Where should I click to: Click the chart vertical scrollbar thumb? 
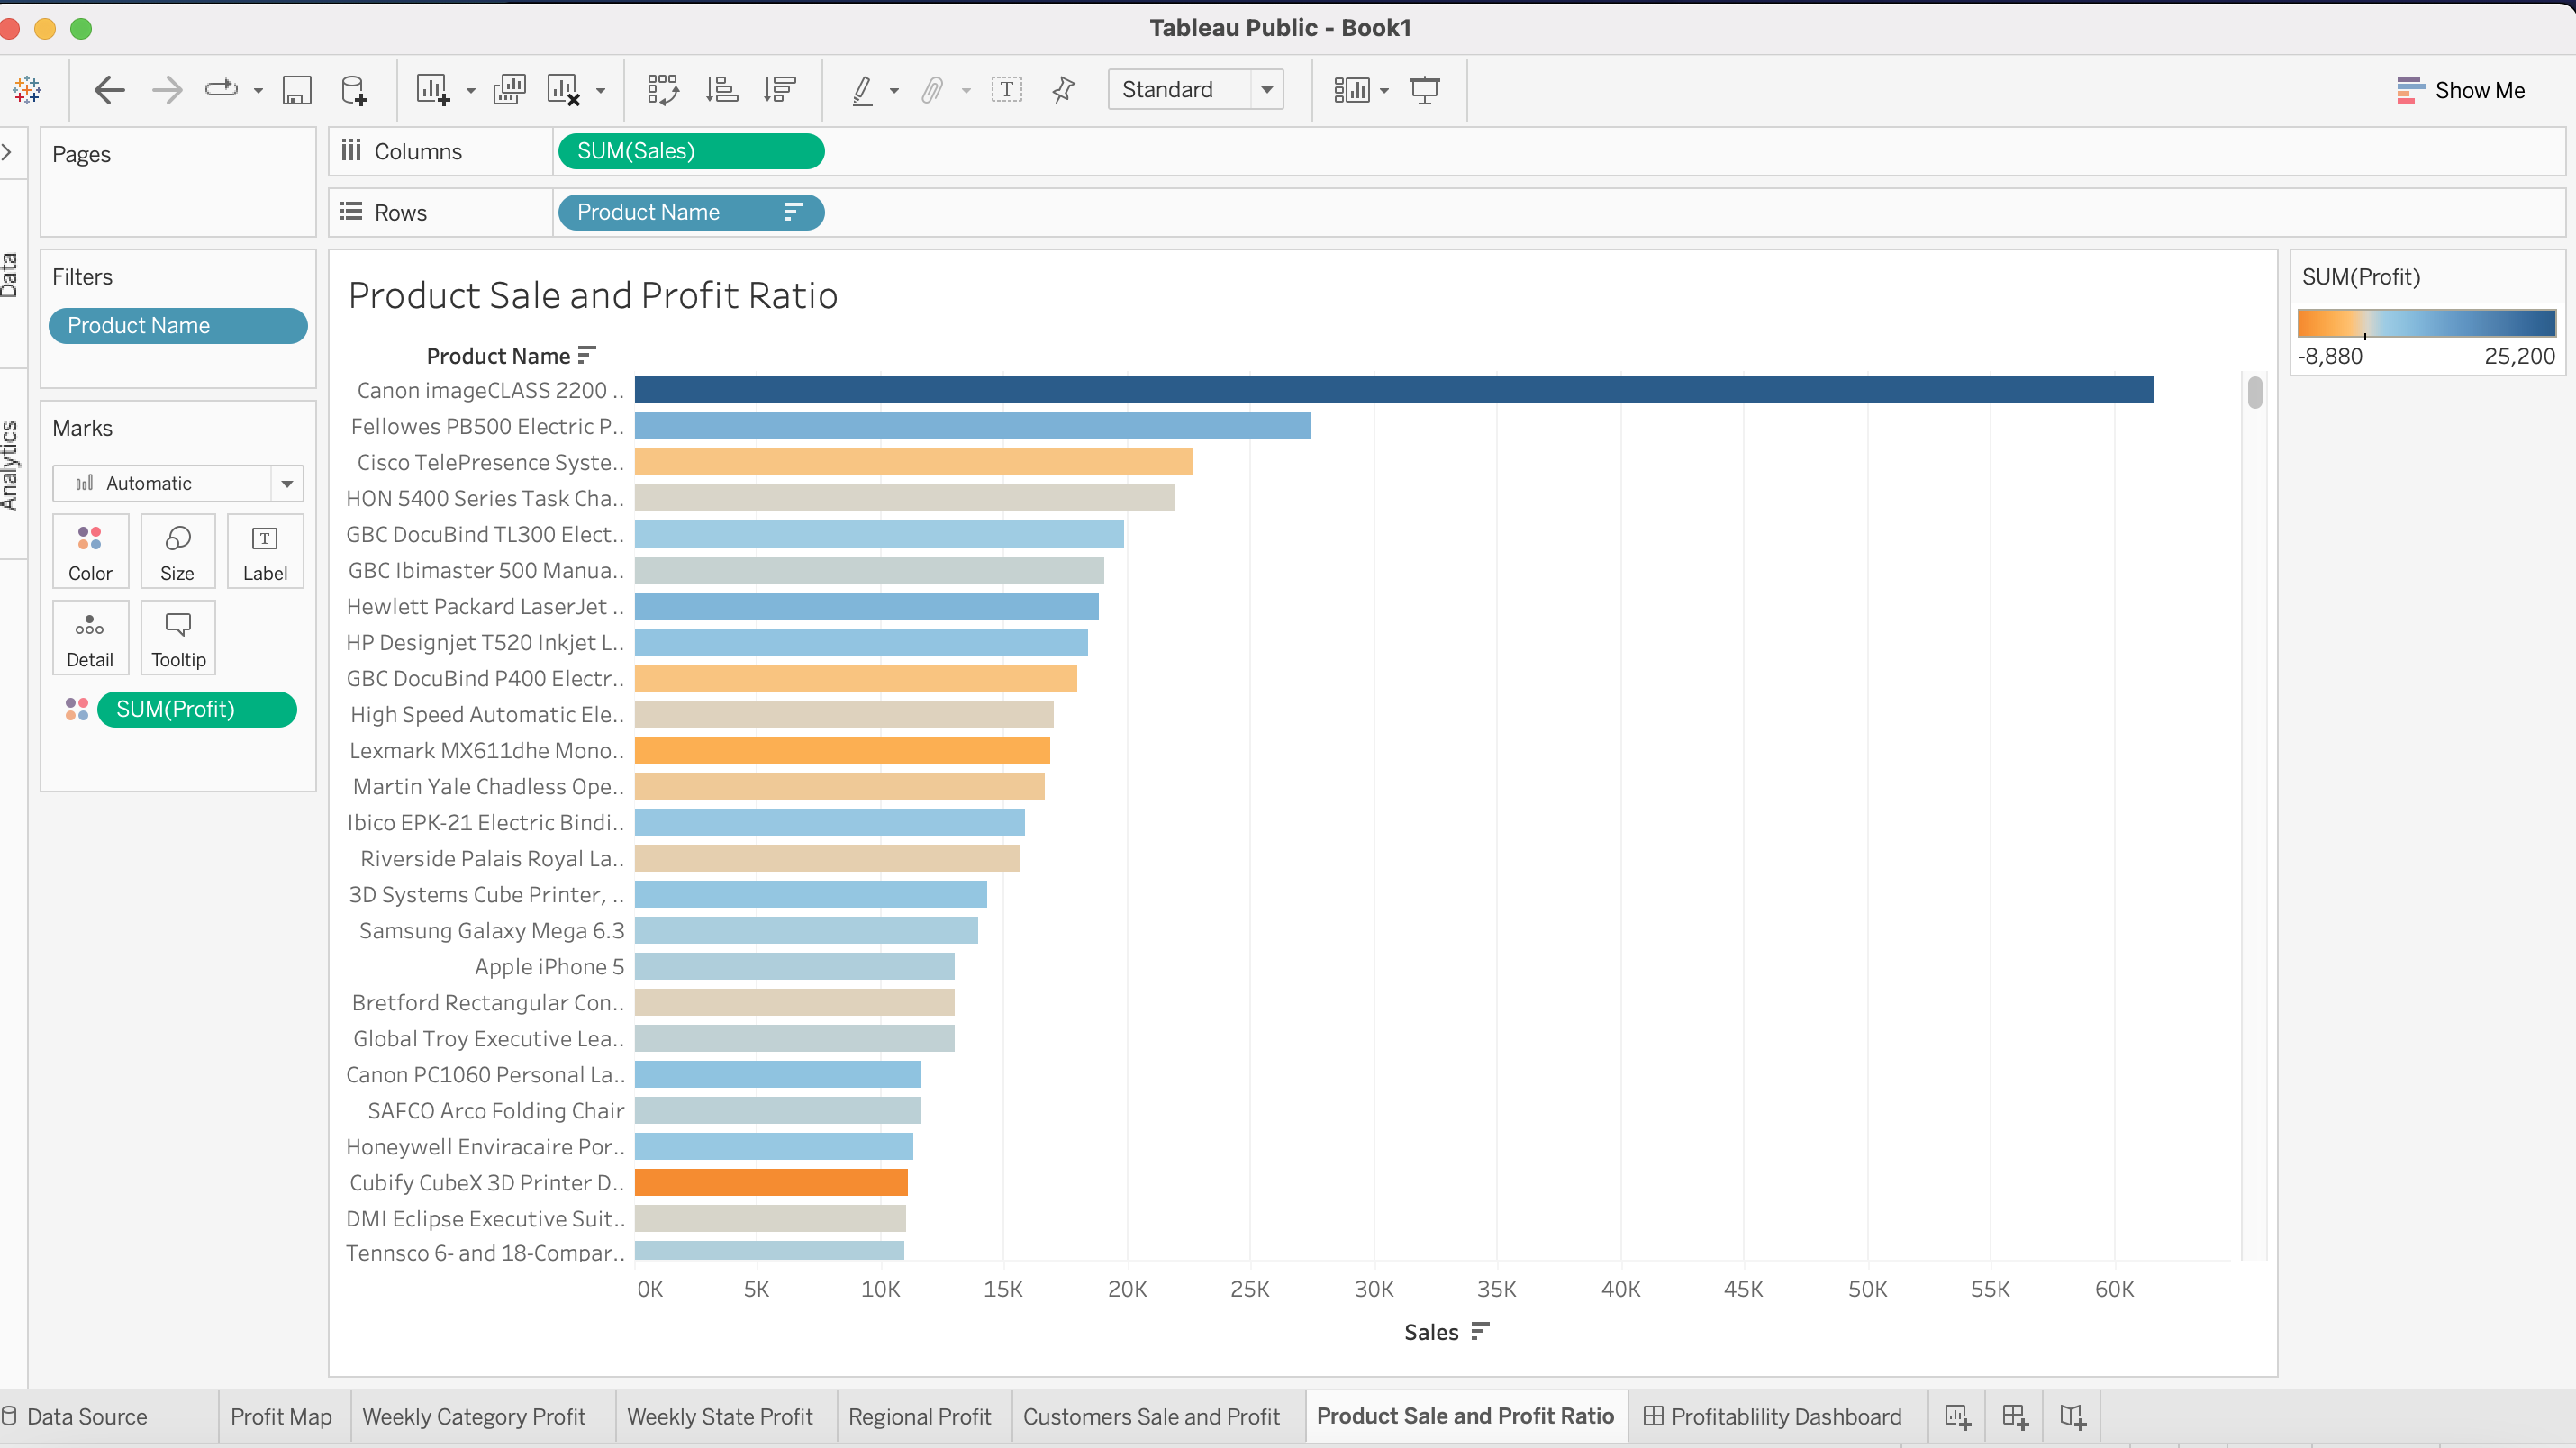pyautogui.click(x=2255, y=393)
